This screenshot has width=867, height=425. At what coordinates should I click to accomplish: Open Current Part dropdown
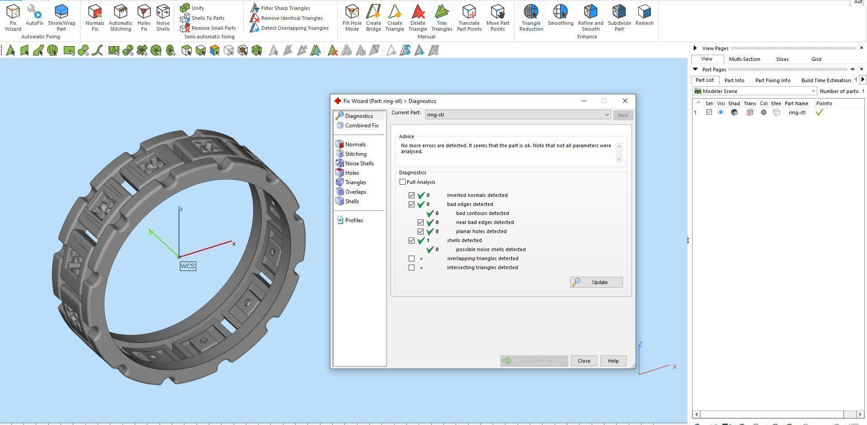(x=518, y=115)
